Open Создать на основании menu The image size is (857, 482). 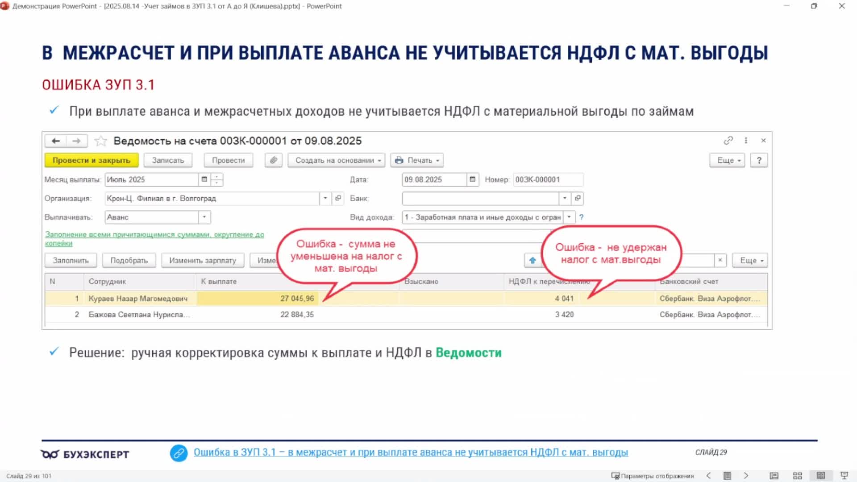(x=336, y=160)
